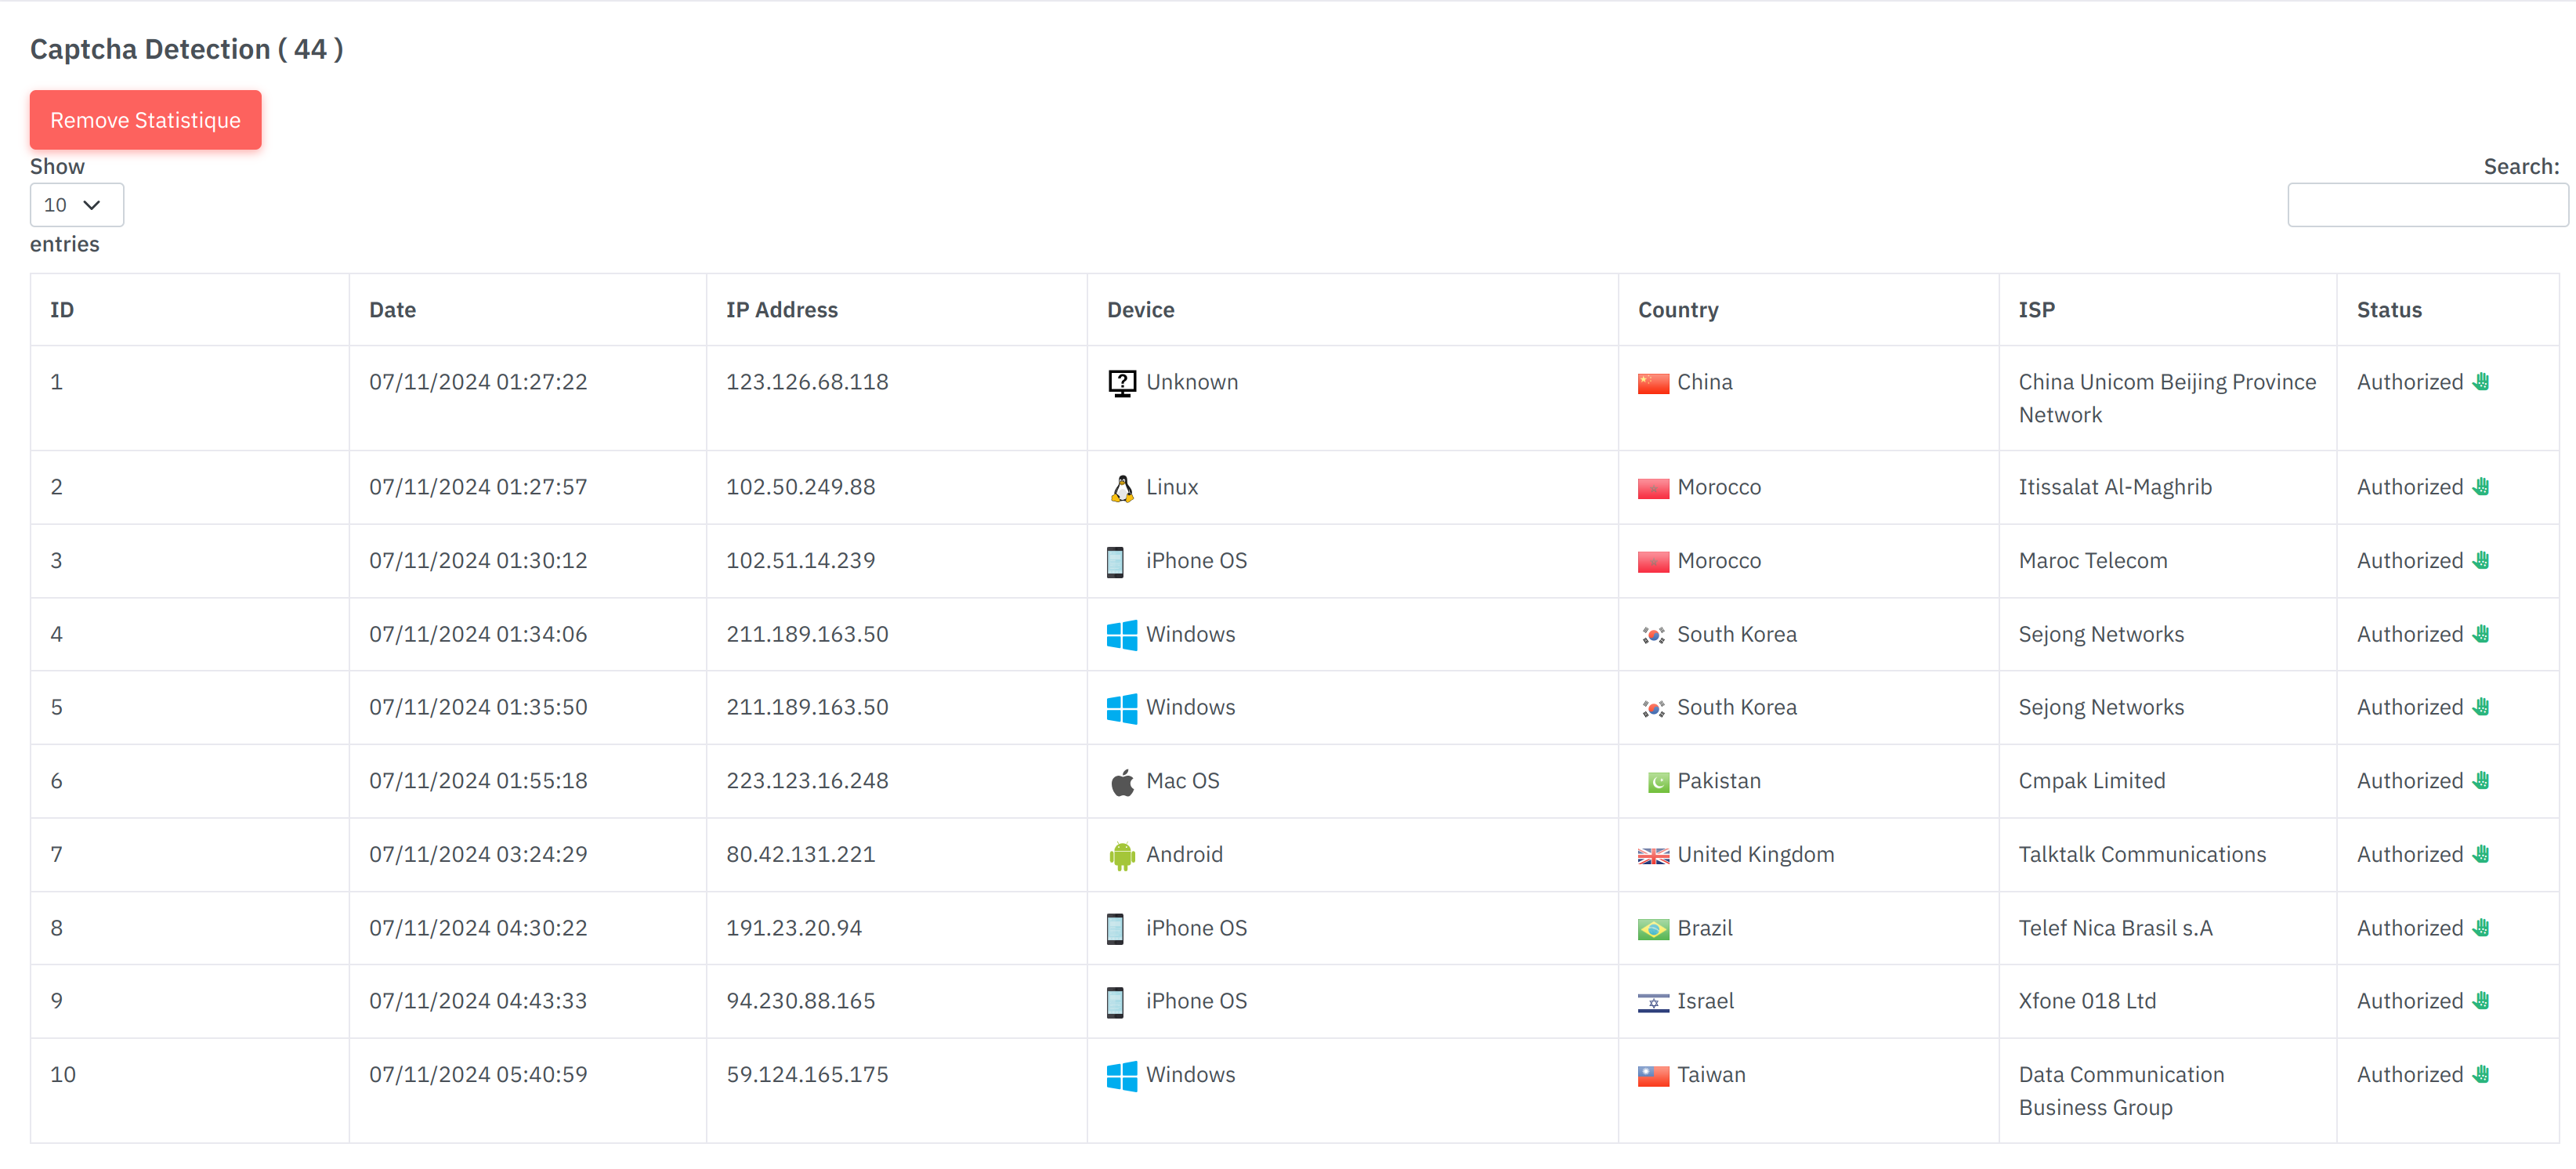Viewport: 2576px width, 1169px height.
Task: Sort table by Country column header
Action: point(1677,310)
